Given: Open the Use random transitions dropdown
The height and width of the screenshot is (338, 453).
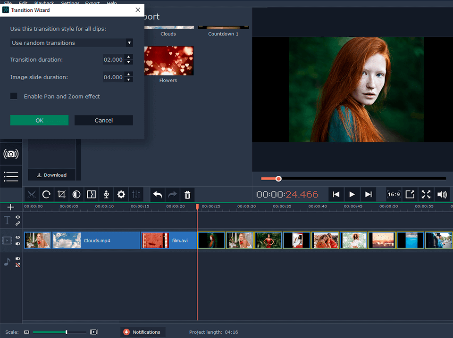Looking at the screenshot, I should pos(71,43).
